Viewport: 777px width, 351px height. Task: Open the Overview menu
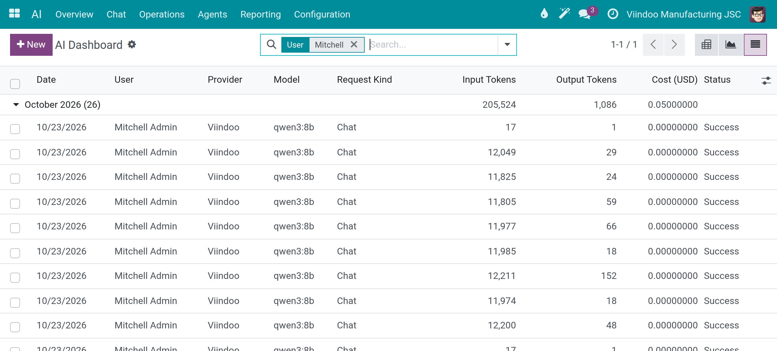point(74,14)
